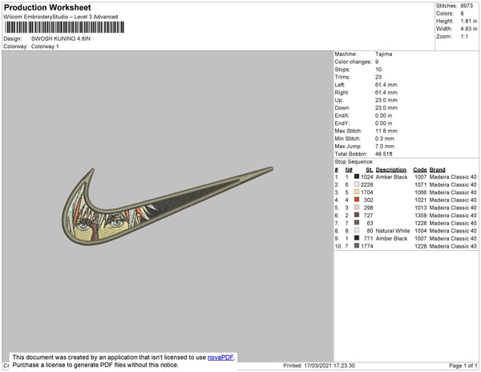Select the brown swatch for stop 7 with 63 stitches

(x=357, y=223)
